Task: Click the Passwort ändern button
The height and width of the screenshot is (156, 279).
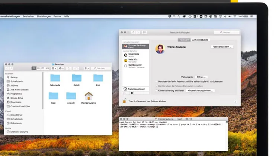Action: coord(222,47)
